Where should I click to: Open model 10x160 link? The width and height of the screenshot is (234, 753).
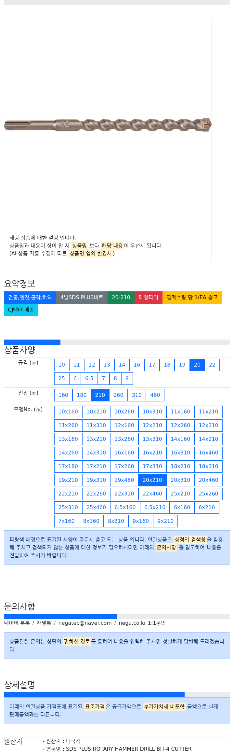(x=68, y=412)
